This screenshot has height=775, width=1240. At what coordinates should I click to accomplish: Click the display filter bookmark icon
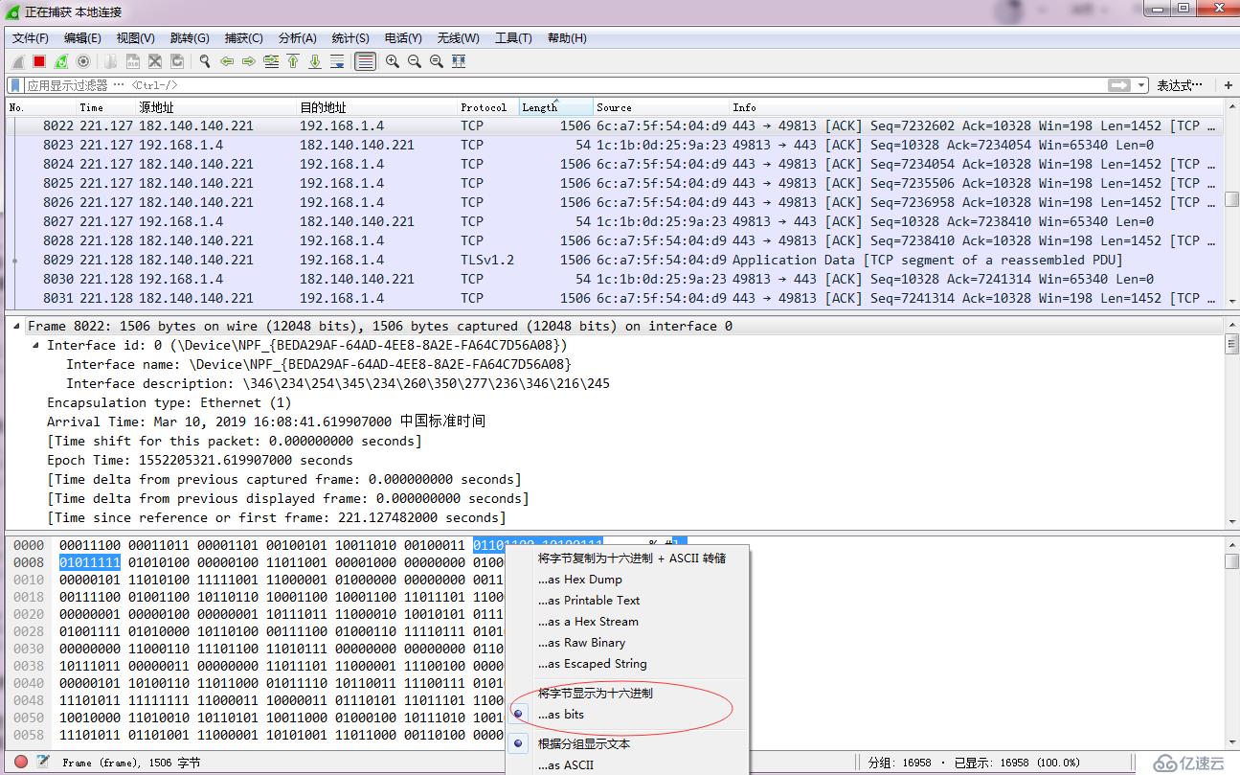click(x=15, y=85)
